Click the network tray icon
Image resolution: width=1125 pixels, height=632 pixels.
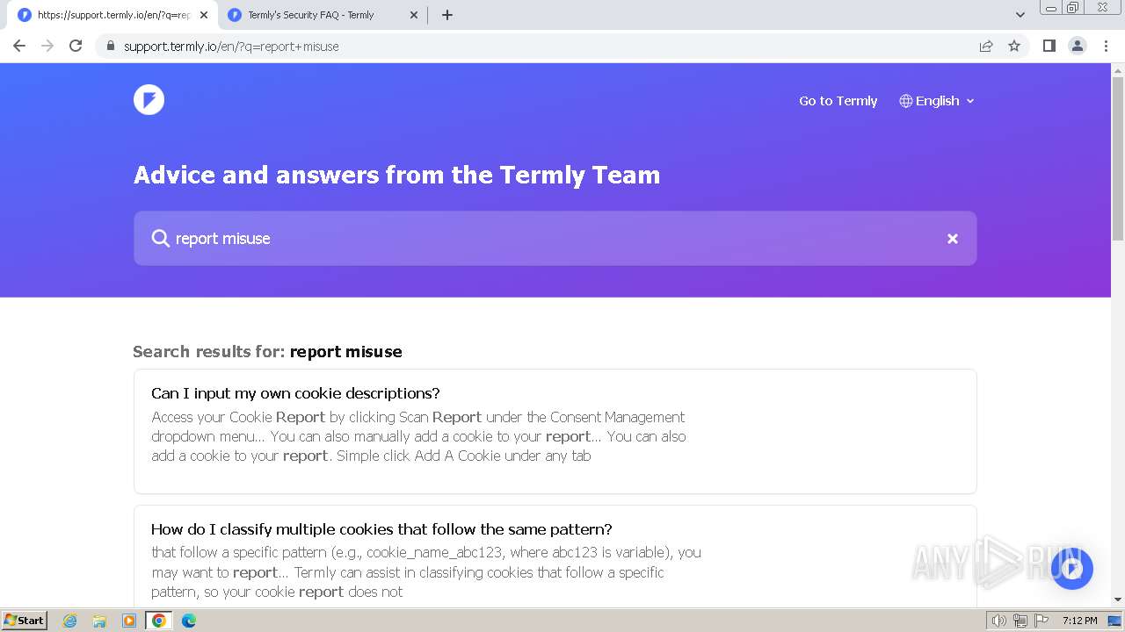(1020, 621)
